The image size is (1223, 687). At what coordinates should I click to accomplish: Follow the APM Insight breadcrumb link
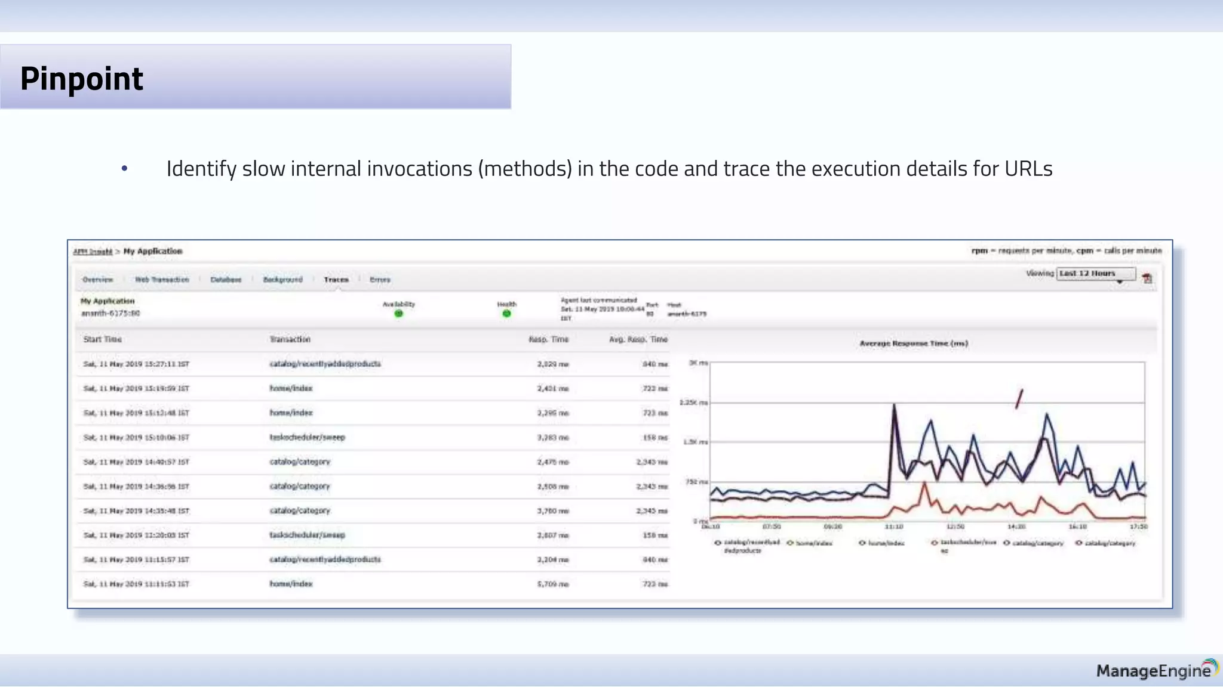click(x=93, y=252)
